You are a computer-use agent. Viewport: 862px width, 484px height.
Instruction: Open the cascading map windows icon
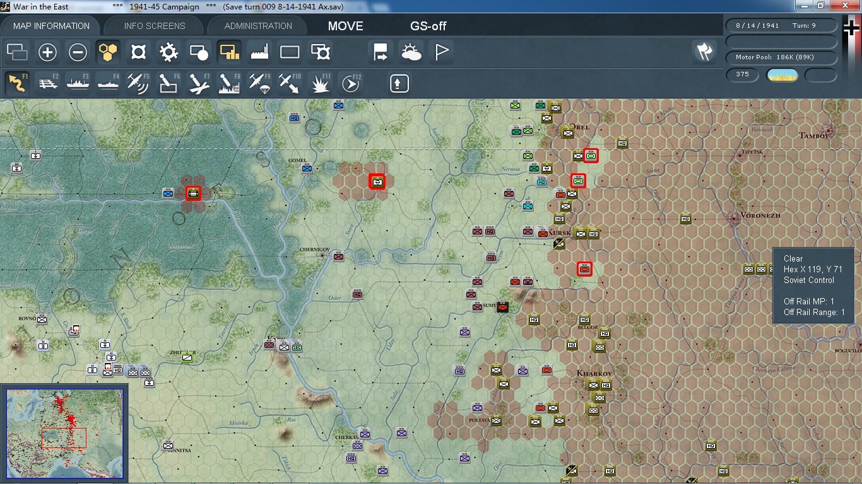17,52
